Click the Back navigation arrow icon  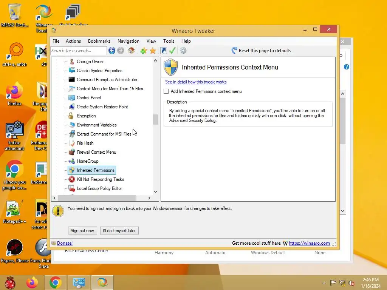pos(112,51)
